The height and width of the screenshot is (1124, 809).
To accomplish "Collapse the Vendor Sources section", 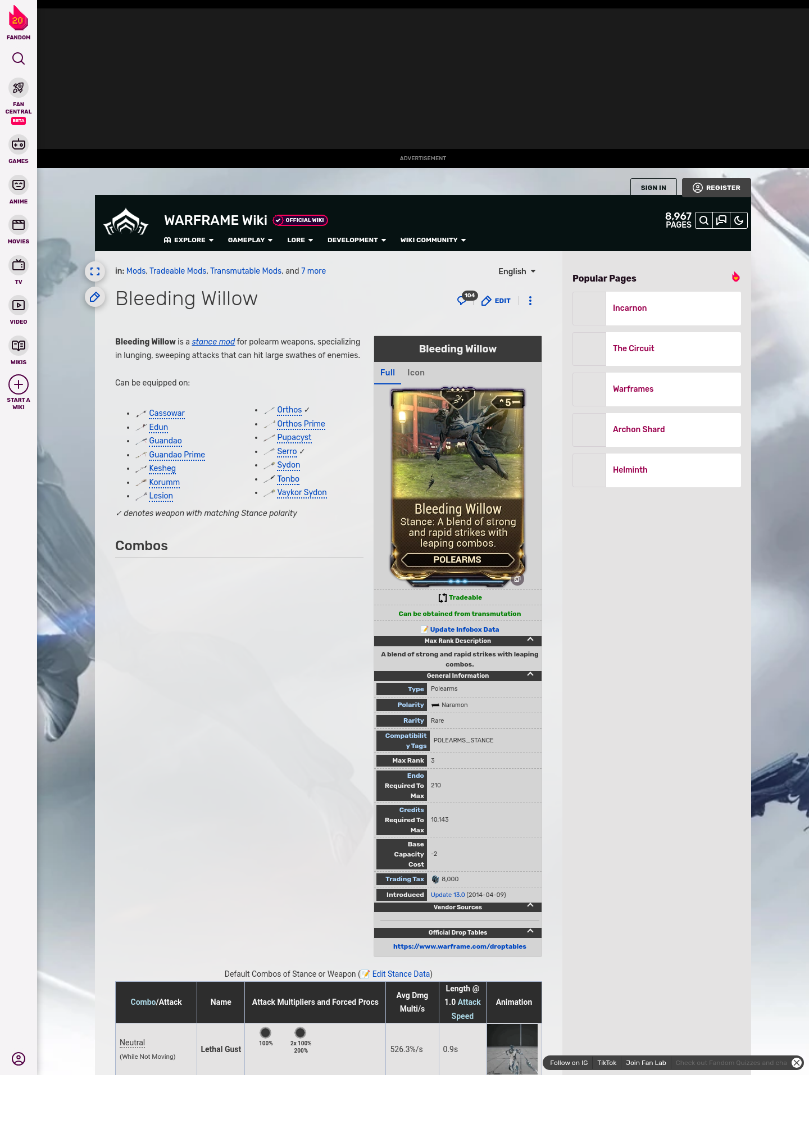I will [x=530, y=905].
